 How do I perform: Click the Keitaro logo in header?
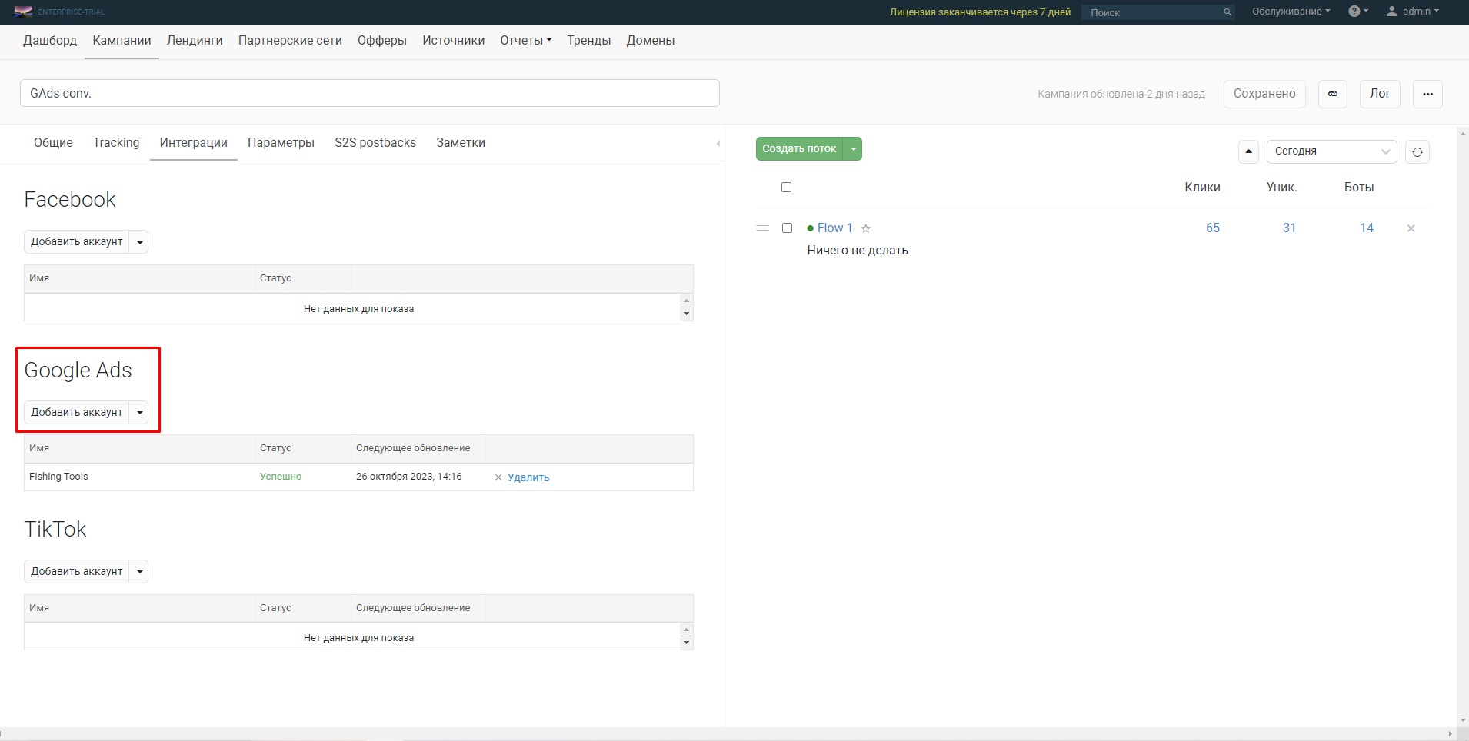click(23, 12)
